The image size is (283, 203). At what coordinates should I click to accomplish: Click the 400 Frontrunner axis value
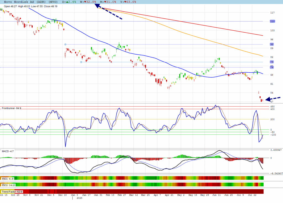[x=272, y=109]
